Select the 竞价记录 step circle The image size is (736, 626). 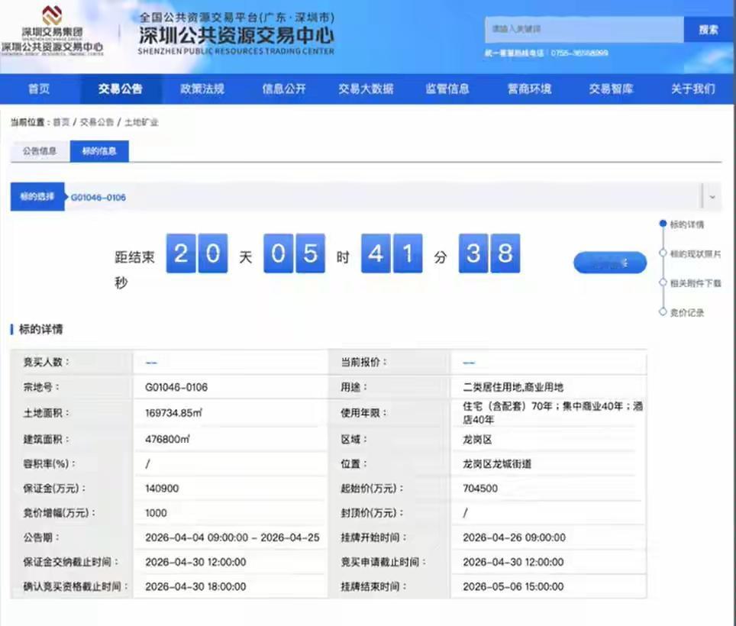pyautogui.click(x=663, y=311)
